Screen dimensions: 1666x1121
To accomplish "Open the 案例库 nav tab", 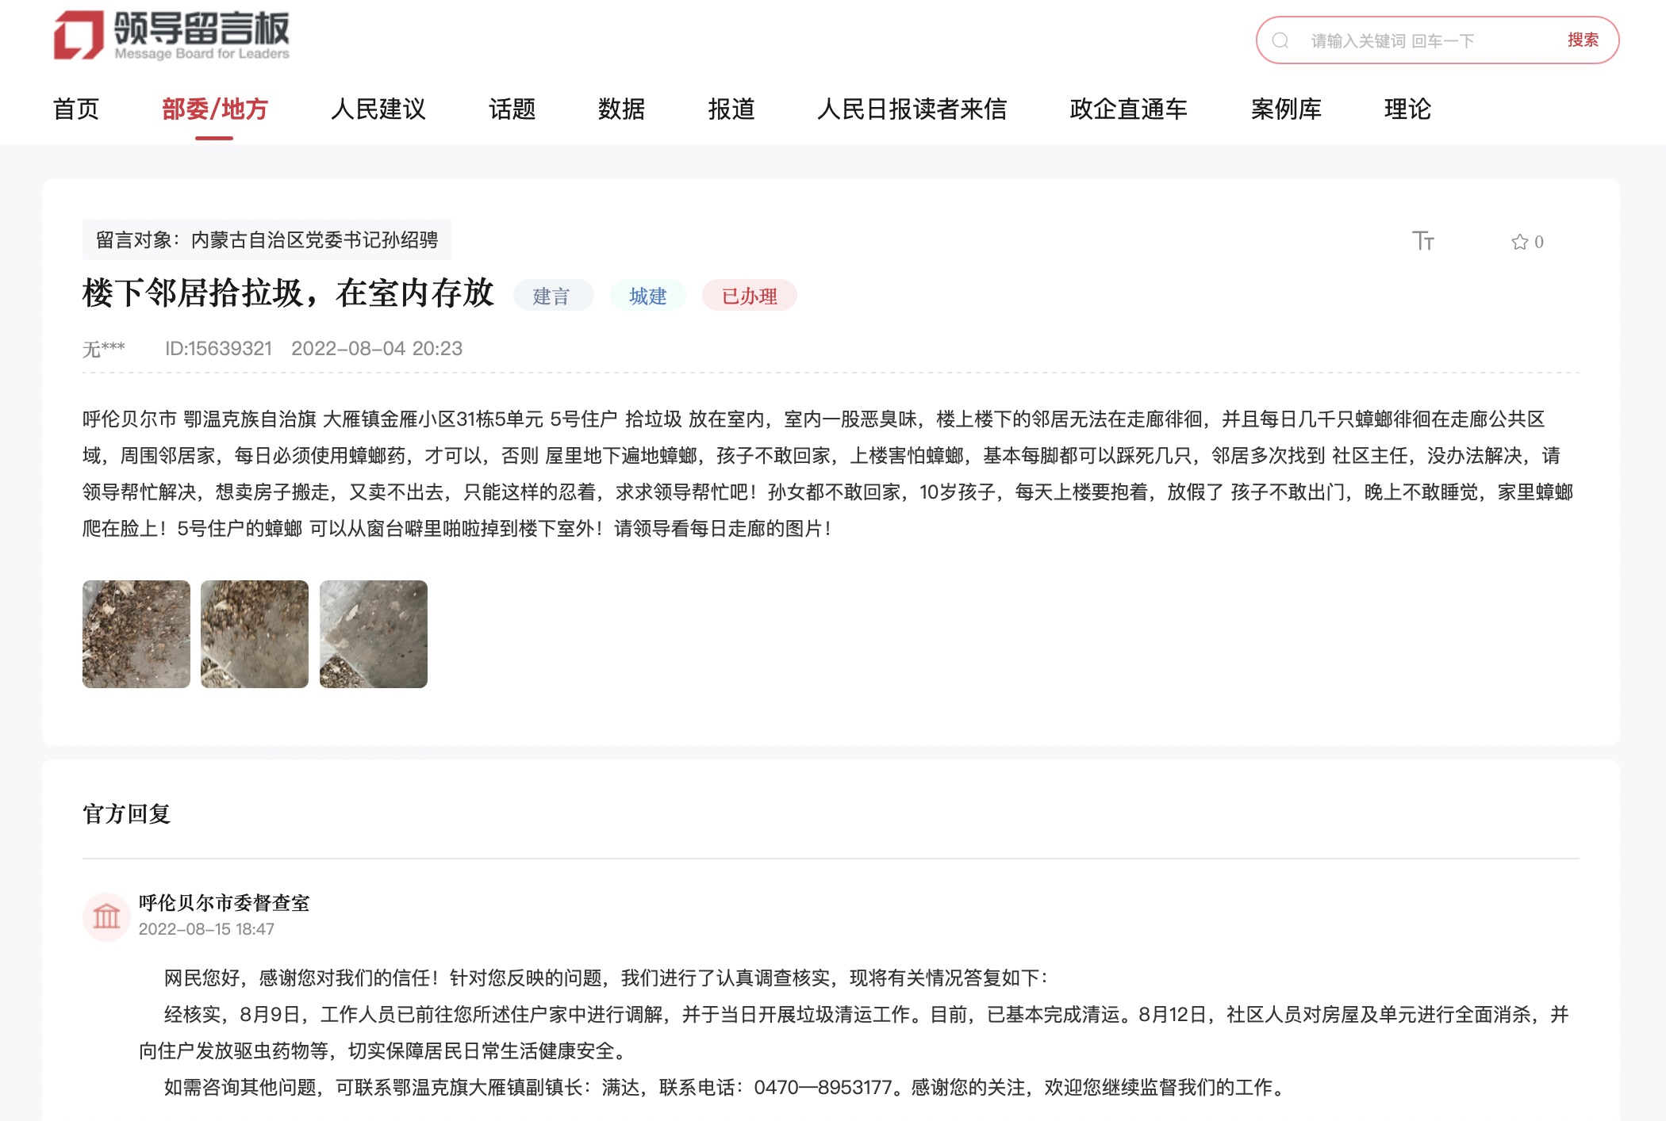I will pyautogui.click(x=1286, y=109).
